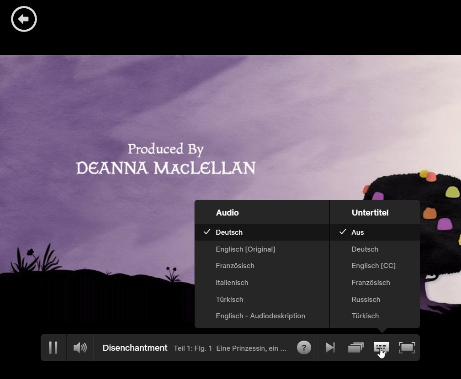The width and height of the screenshot is (461, 379).
Task: Toggle the audio and subtitles menu icon
Action: click(382, 347)
